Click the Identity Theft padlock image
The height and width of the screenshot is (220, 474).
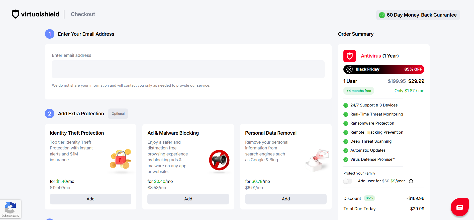pyautogui.click(x=121, y=159)
